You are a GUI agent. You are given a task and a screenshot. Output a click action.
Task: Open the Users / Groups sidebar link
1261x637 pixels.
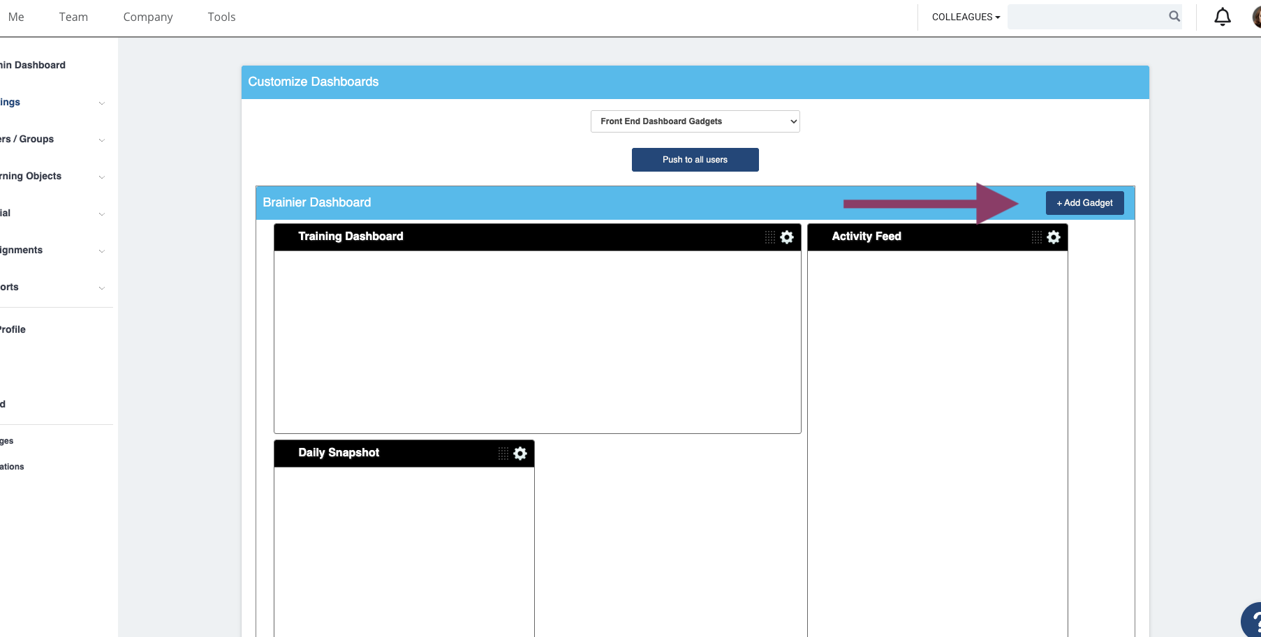click(x=27, y=139)
